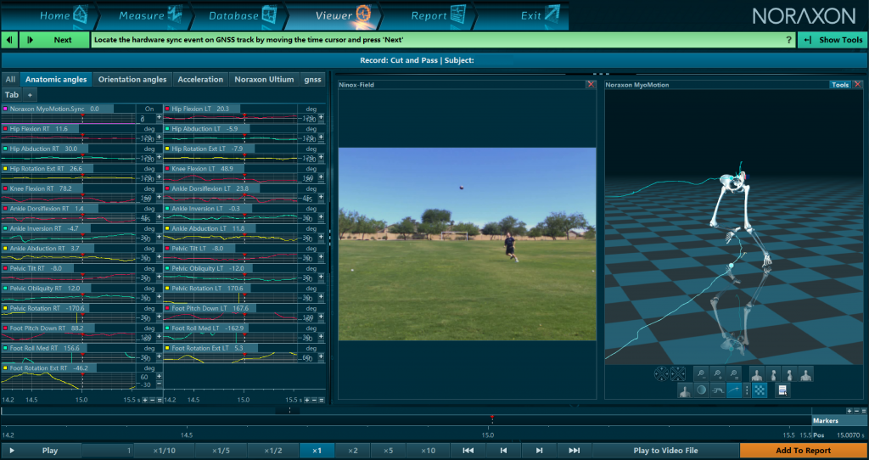The image size is (869, 460).
Task: Toggle the trajectory trace display button
Action: [x=734, y=390]
